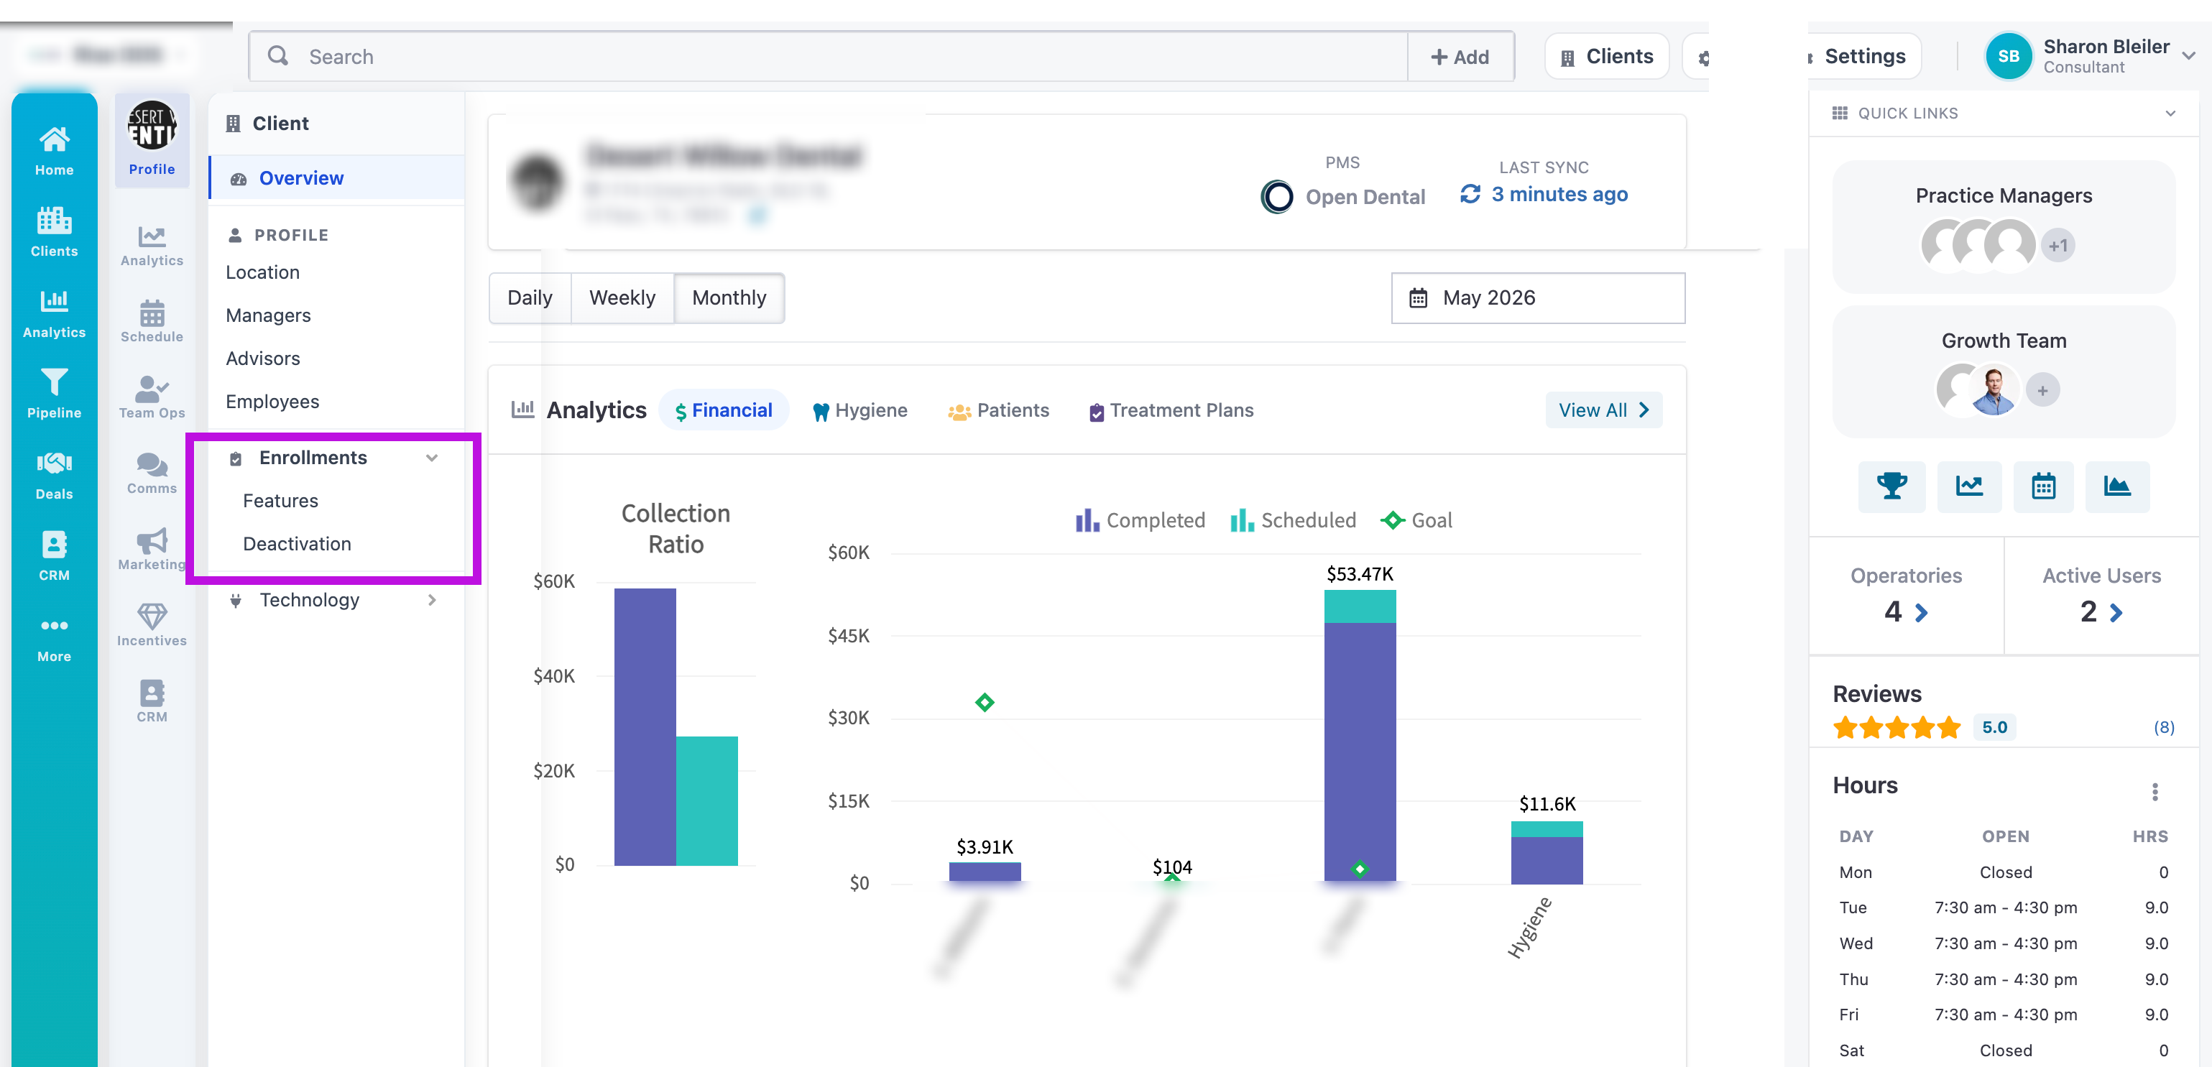Add a Growth Team member
Screen dimensions: 2212x1067
(x=2043, y=391)
